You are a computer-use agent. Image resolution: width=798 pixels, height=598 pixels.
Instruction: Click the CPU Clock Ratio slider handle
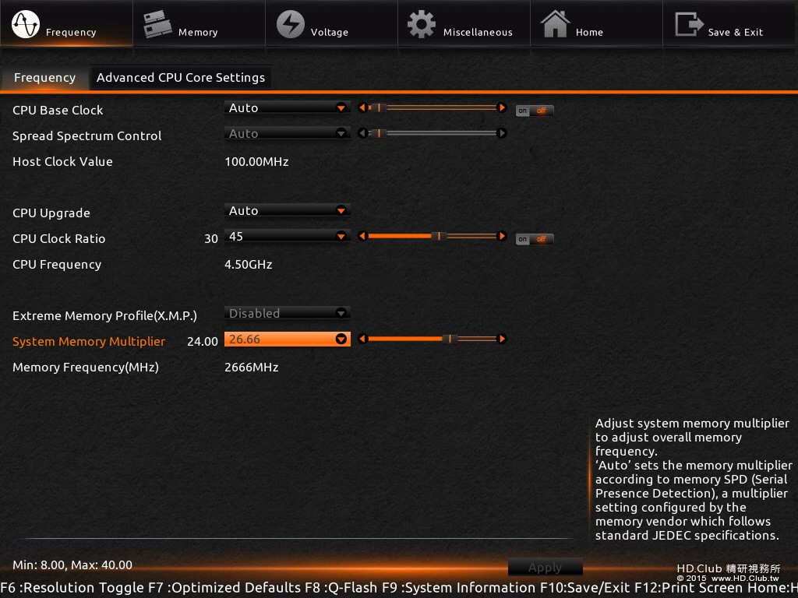pos(439,236)
